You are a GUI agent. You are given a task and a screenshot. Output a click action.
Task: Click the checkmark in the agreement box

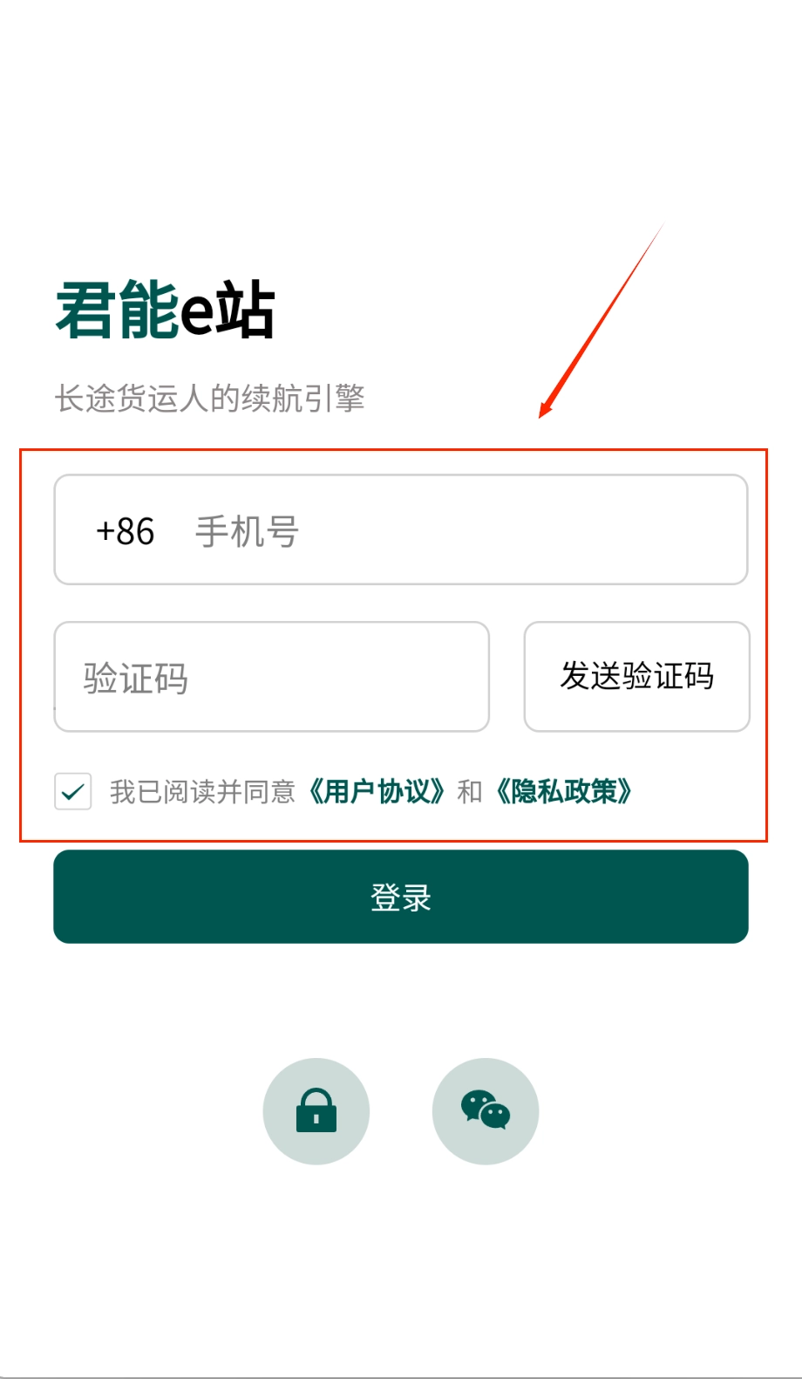73,791
